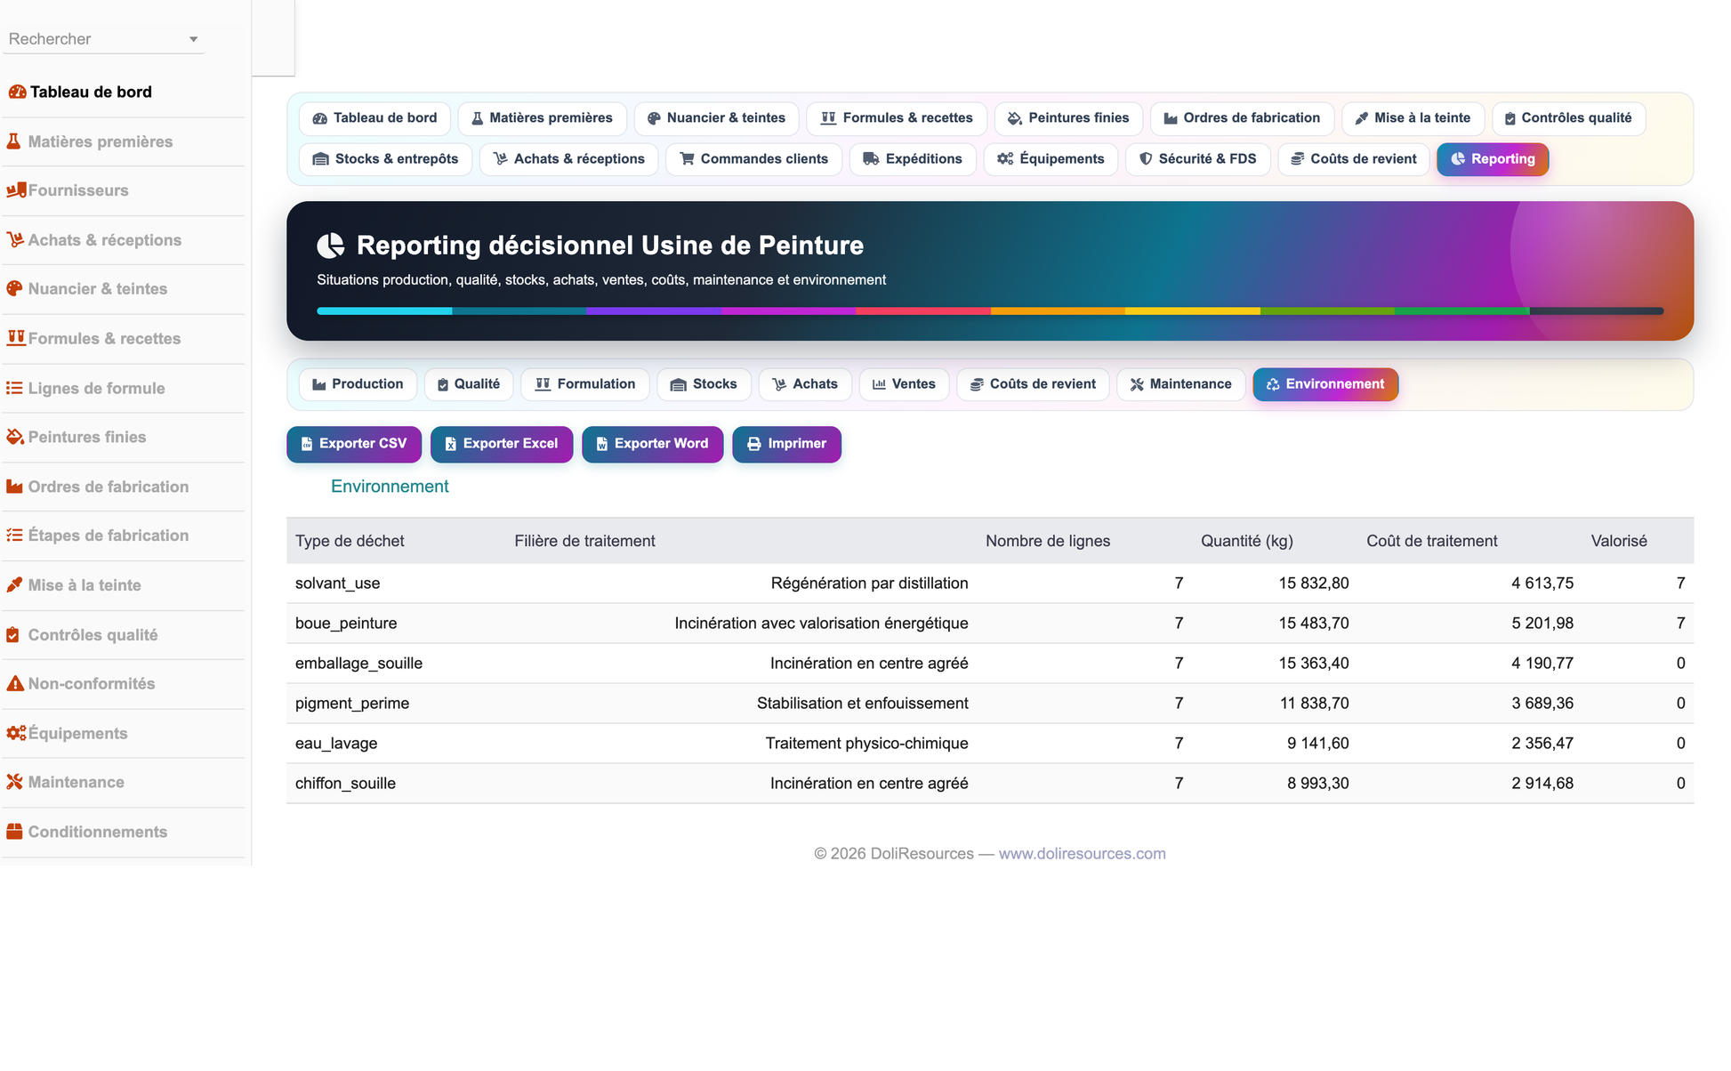Click the recycle icon in Environnement tab

(1273, 384)
